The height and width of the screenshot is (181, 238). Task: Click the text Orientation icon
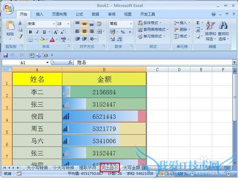coord(92,39)
